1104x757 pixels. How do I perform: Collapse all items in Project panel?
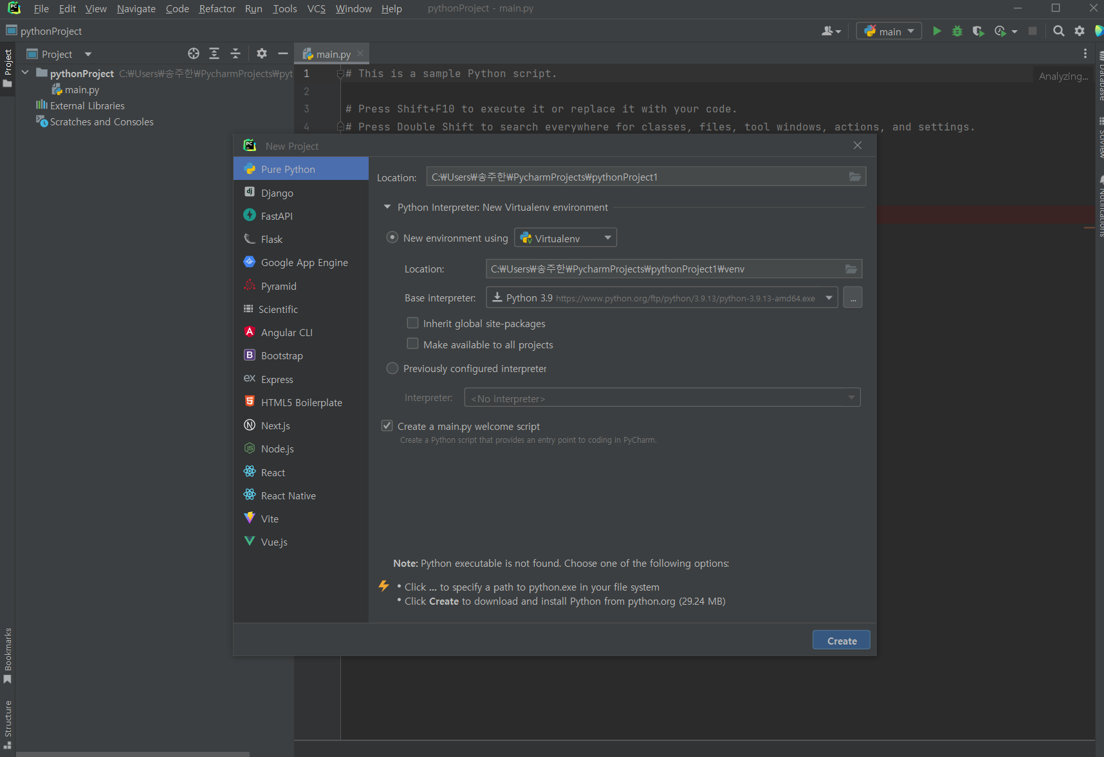[x=235, y=53]
